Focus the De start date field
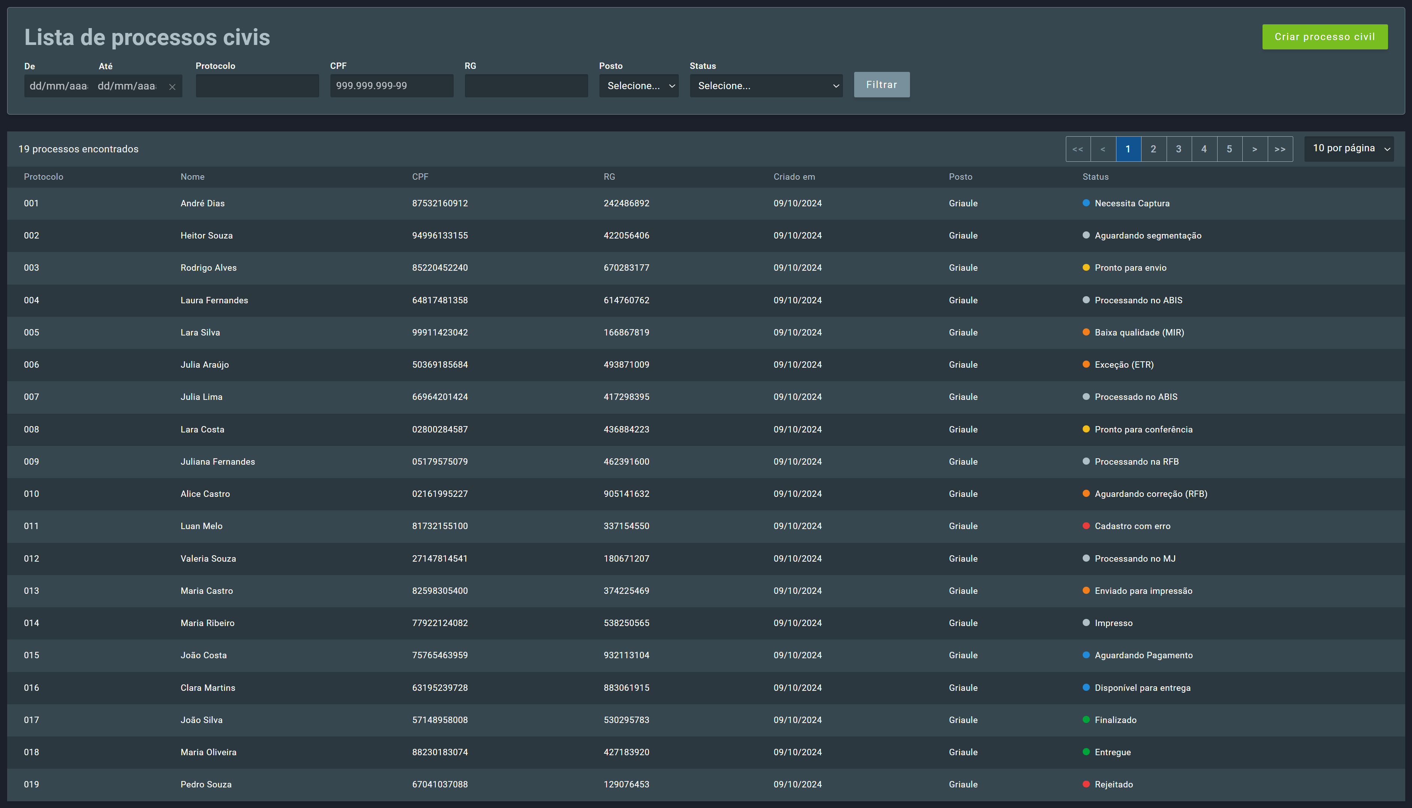 58,86
